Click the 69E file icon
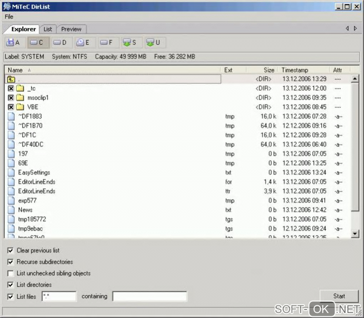The height and width of the screenshot is (318, 364). 11,163
